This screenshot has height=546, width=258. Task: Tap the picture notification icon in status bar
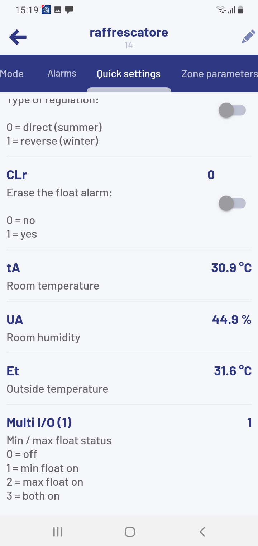(x=58, y=10)
